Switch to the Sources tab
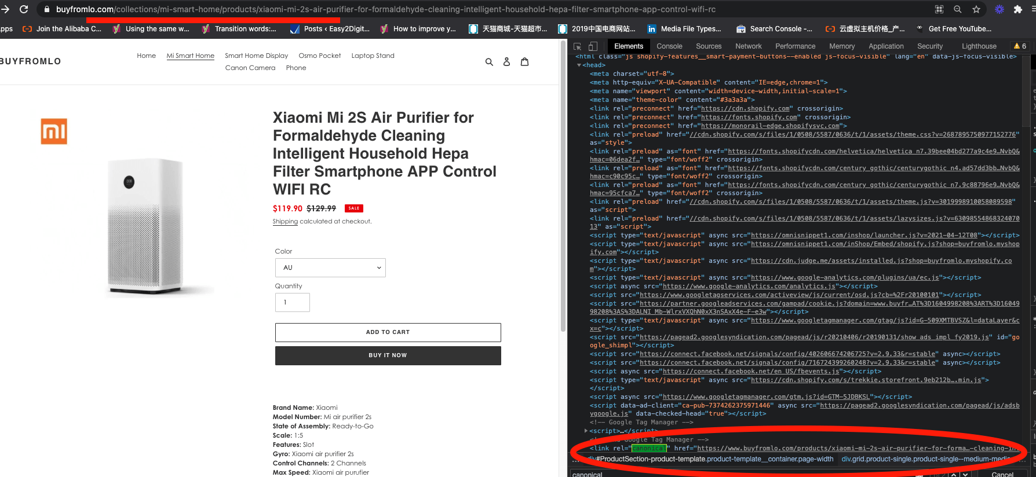Viewport: 1036px width, 477px height. coord(709,46)
